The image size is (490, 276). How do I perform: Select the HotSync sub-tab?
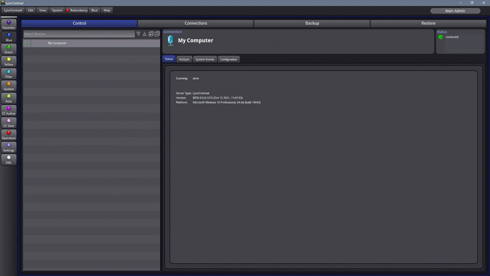(x=184, y=59)
